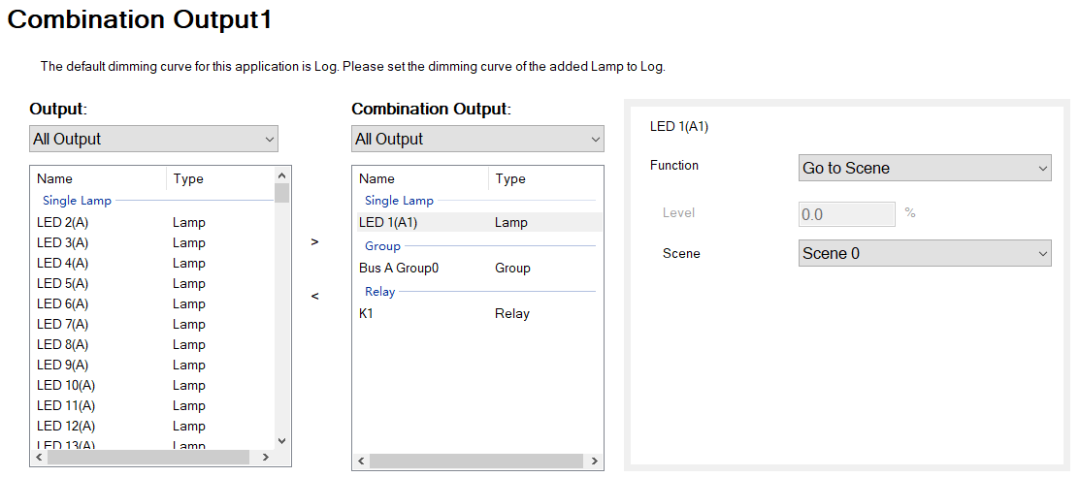Expand the Function dropdown showing Go to Scene
Image resolution: width=1080 pixels, height=477 pixels.
pyautogui.click(x=925, y=168)
